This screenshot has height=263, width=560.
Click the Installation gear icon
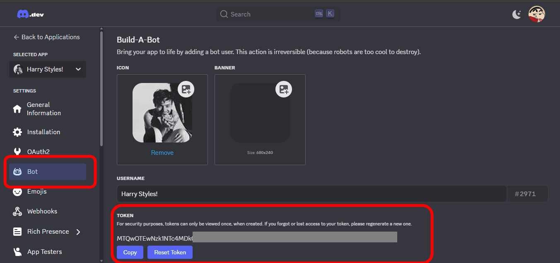click(x=17, y=132)
